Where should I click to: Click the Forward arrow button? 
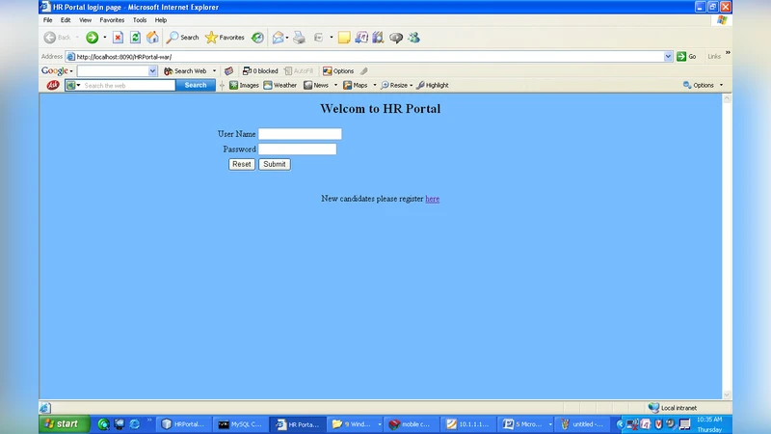pos(92,38)
